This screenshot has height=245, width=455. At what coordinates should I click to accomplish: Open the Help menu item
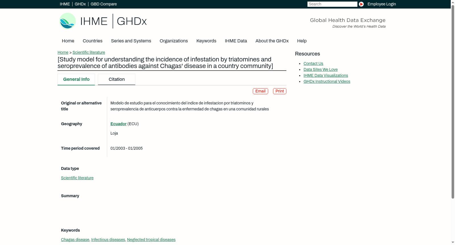(x=302, y=41)
